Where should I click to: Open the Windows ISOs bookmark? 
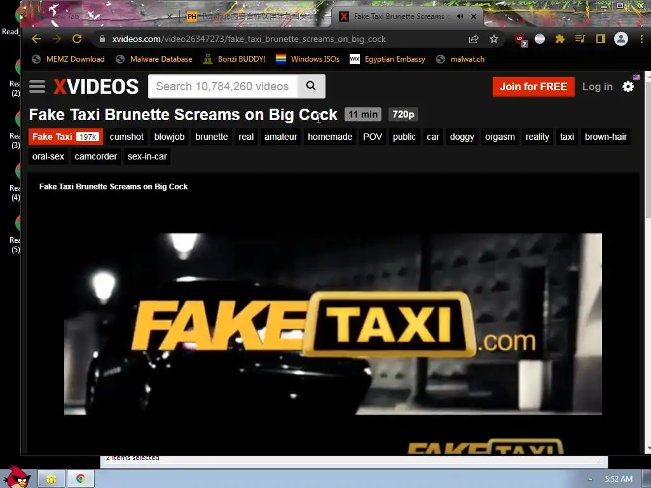click(x=308, y=59)
